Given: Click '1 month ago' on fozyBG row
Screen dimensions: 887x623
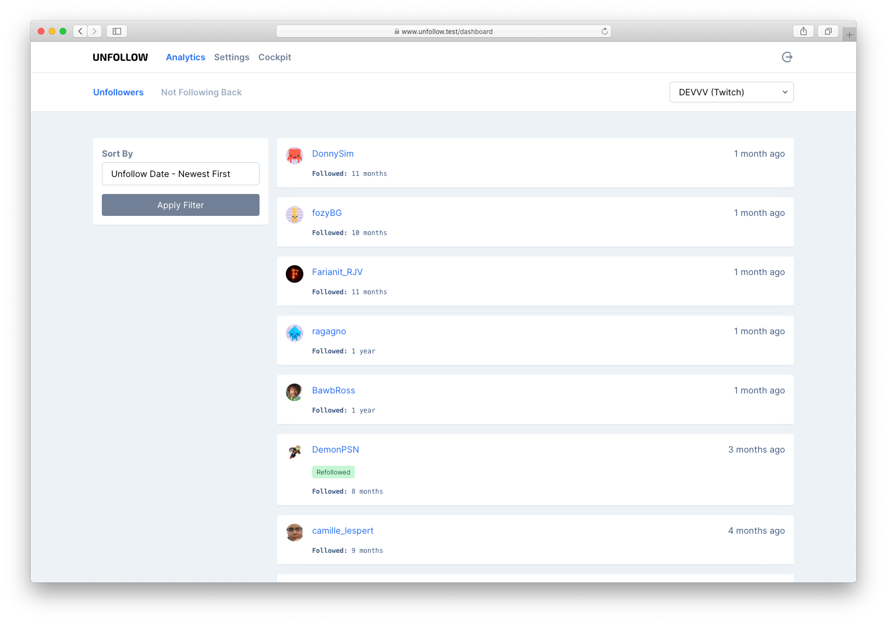Looking at the screenshot, I should point(759,213).
